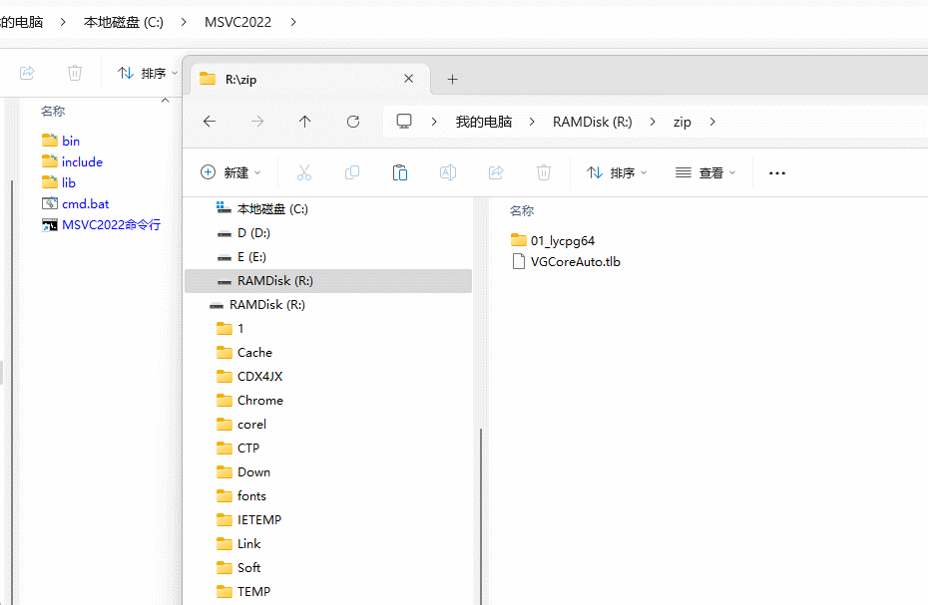928x605 pixels.
Task: Refresh the R:\zip folder view
Action: (353, 122)
